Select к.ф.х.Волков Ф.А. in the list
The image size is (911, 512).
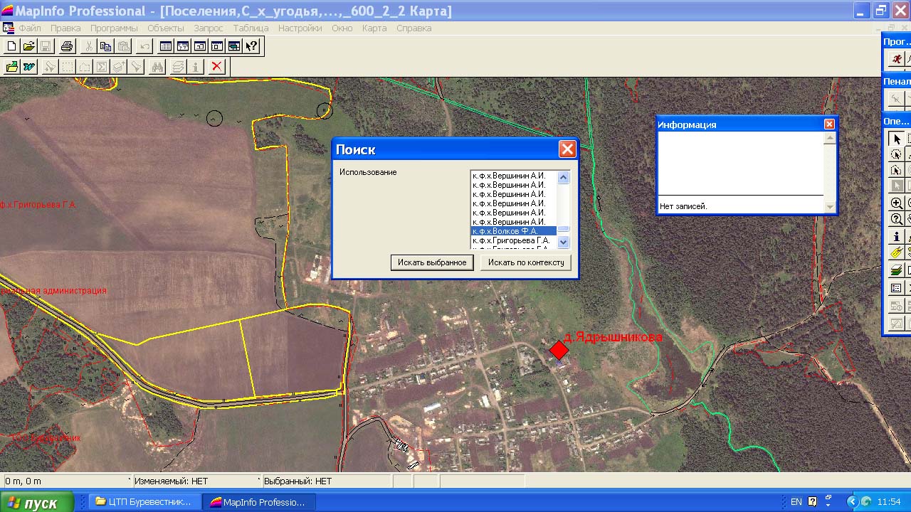point(513,231)
